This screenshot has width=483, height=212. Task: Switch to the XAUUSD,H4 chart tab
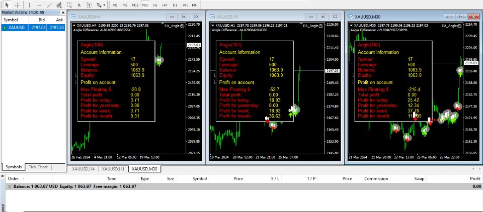tap(83, 169)
